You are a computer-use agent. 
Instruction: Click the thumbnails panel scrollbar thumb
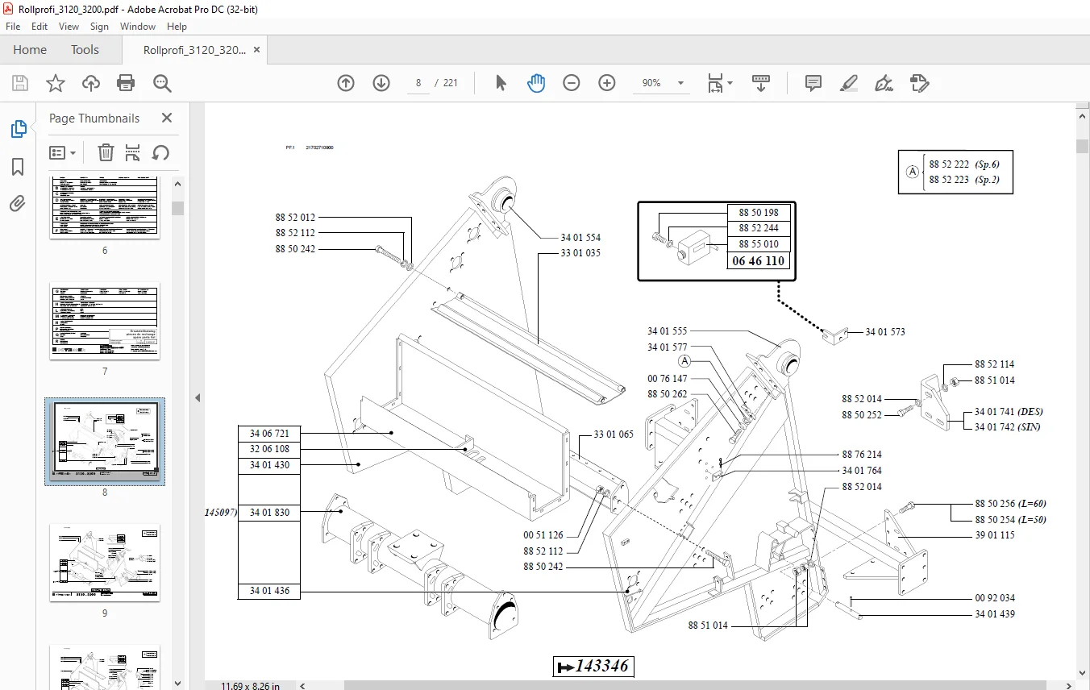(x=177, y=208)
